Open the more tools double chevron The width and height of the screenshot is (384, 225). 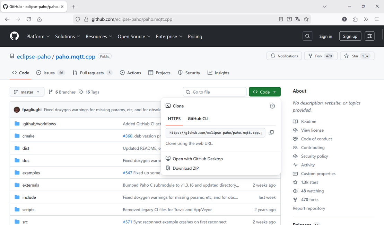(x=366, y=19)
